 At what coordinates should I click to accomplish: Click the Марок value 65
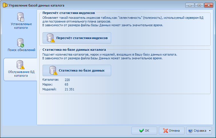pyautogui.click(x=67, y=84)
